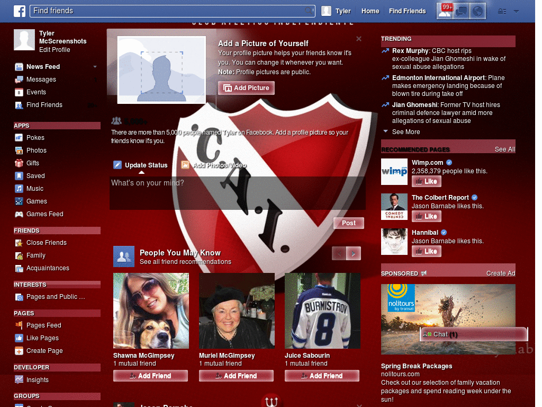The image size is (542, 407).
Task: Open Find Friends in the top bar
Action: click(x=407, y=11)
